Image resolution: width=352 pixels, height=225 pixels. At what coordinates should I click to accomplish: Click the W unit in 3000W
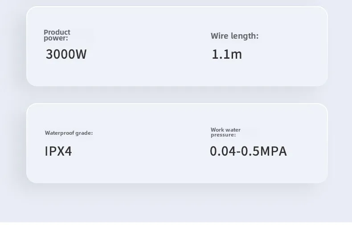(x=81, y=54)
